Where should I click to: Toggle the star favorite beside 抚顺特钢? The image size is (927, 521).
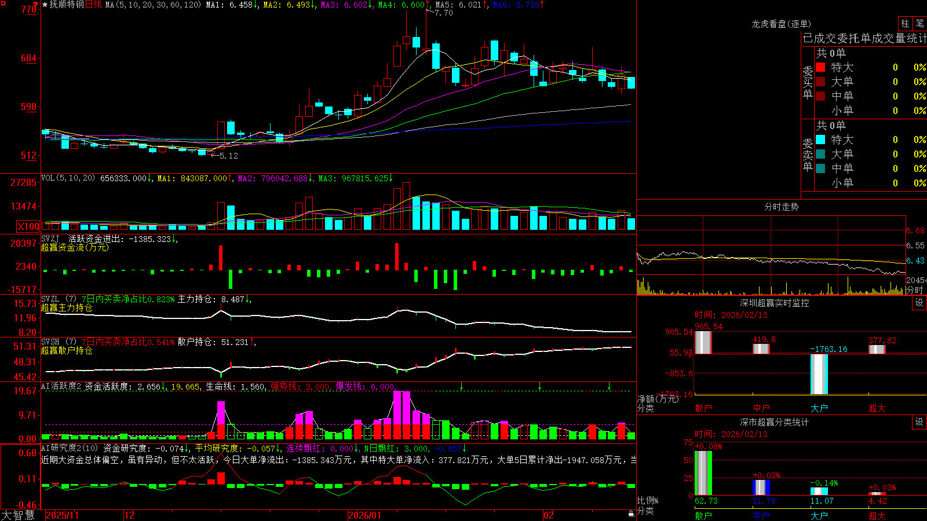[x=45, y=5]
